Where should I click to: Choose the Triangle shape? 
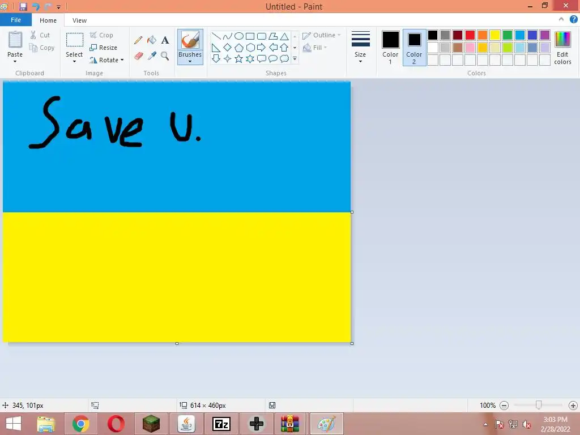tap(284, 36)
